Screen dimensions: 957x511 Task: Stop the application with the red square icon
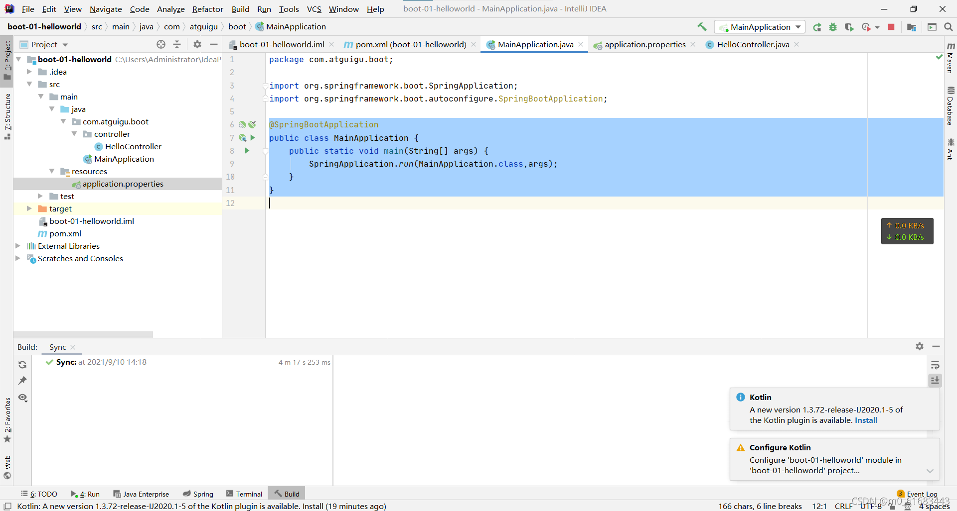[x=891, y=27]
